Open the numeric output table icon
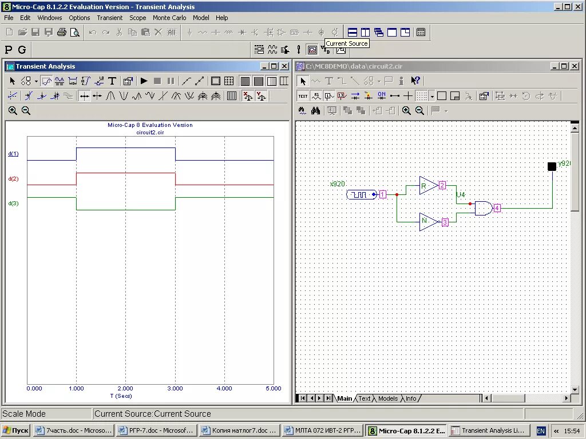586x439 pixels. (232, 96)
